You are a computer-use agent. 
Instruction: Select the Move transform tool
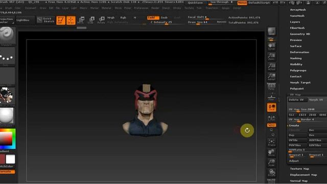coord(81,20)
